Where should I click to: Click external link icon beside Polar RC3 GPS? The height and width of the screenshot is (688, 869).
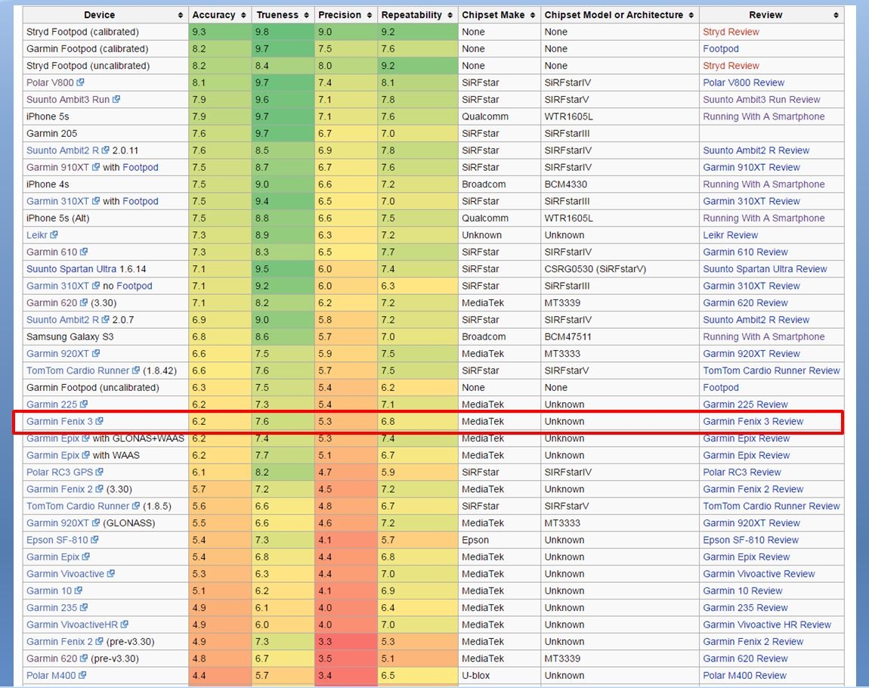[99, 472]
